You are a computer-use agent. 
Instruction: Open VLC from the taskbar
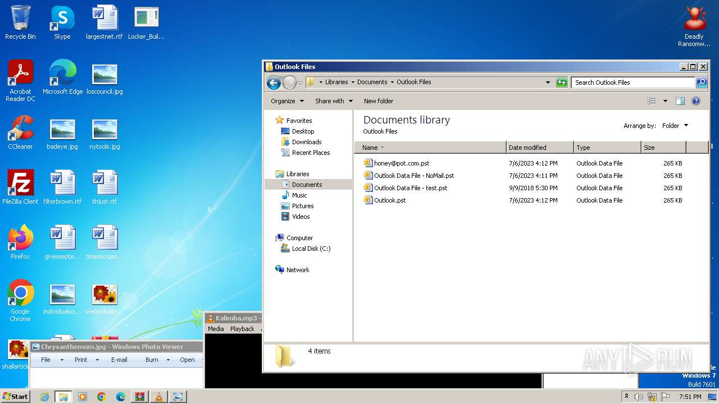(x=159, y=397)
